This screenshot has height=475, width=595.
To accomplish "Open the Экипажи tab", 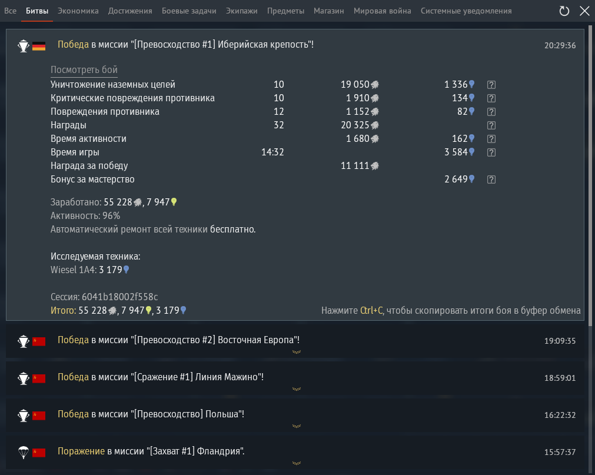I will (242, 11).
